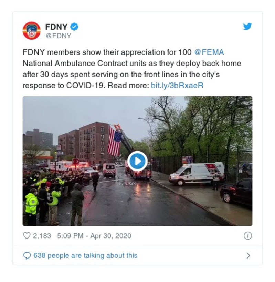Open the tweet info circle icon
This screenshot has height=282, width=275.
pos(248,236)
